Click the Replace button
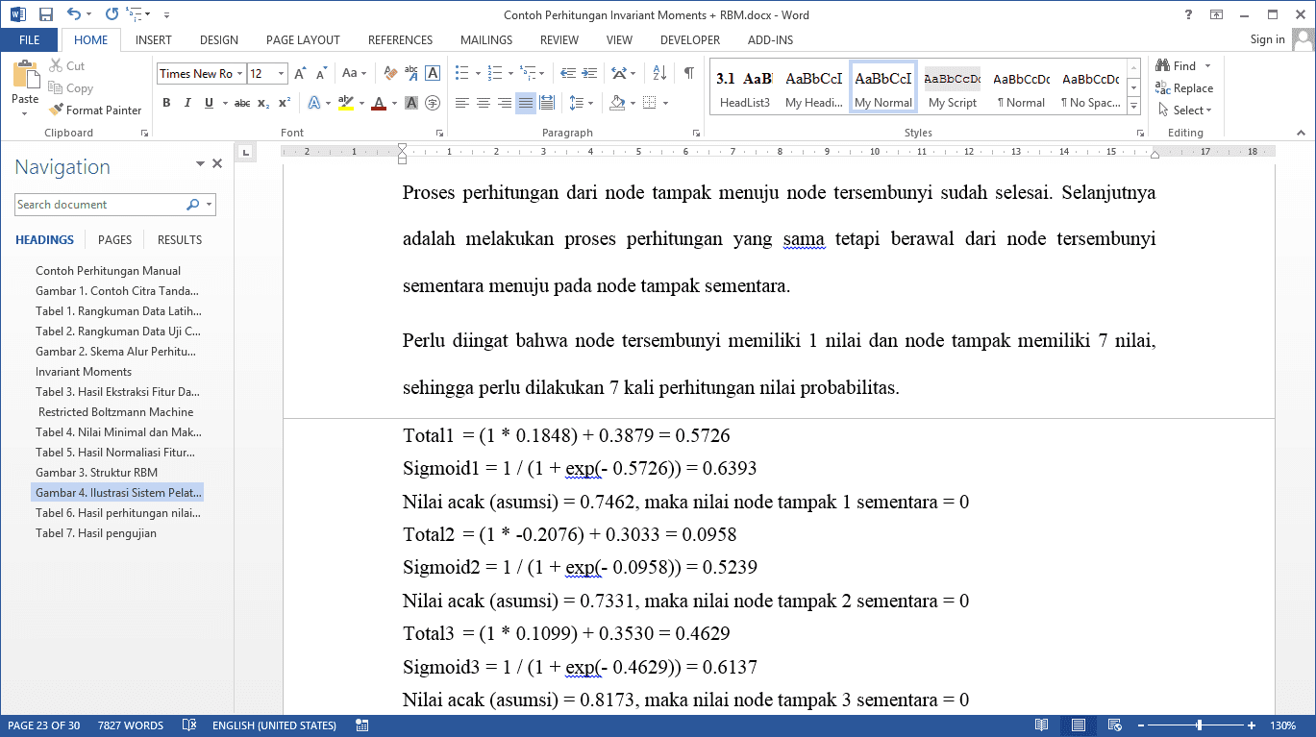 1185,88
